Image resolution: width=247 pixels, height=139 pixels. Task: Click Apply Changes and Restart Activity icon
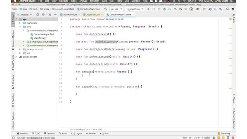[154, 9]
